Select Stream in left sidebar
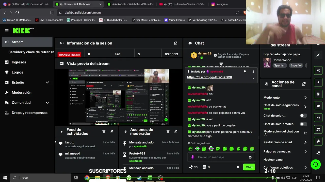The height and width of the screenshot is (182, 325). tap(27, 42)
